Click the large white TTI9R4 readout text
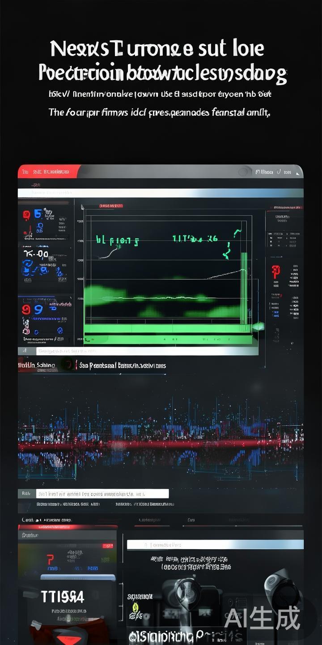Screen dimensions: 322x645 coord(62,597)
